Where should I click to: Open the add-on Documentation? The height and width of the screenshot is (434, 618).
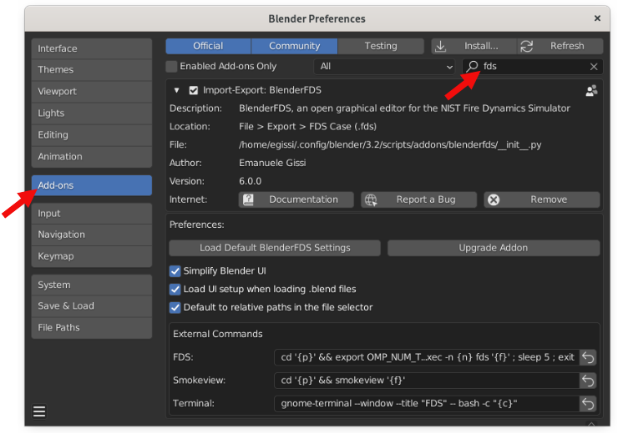(296, 199)
